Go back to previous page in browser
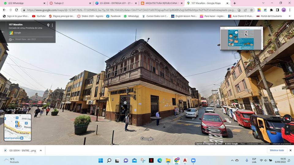Viewport: 294px width, 165px height. tap(4, 10)
